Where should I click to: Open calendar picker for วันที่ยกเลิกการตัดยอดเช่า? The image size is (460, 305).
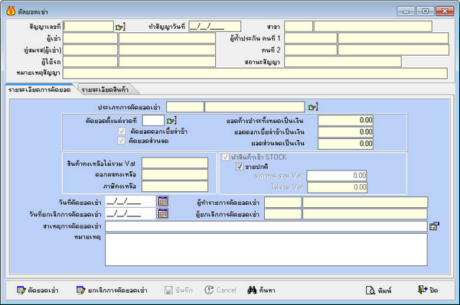[x=163, y=213]
